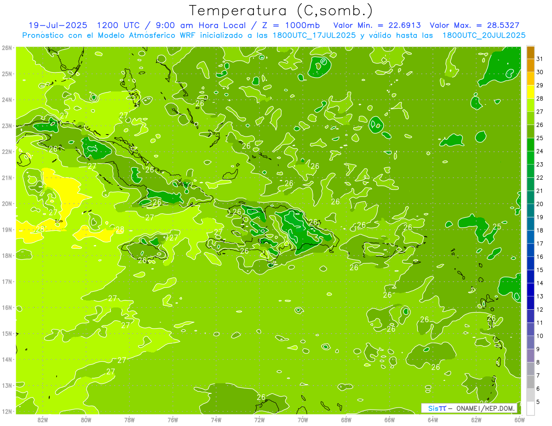Click the "18N" latitude axis label
The width and height of the screenshot is (552, 426).
click(x=6, y=256)
